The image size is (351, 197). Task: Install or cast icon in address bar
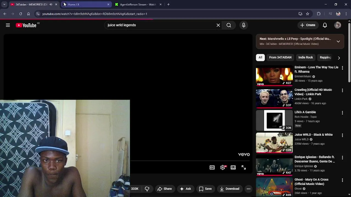pos(301,14)
